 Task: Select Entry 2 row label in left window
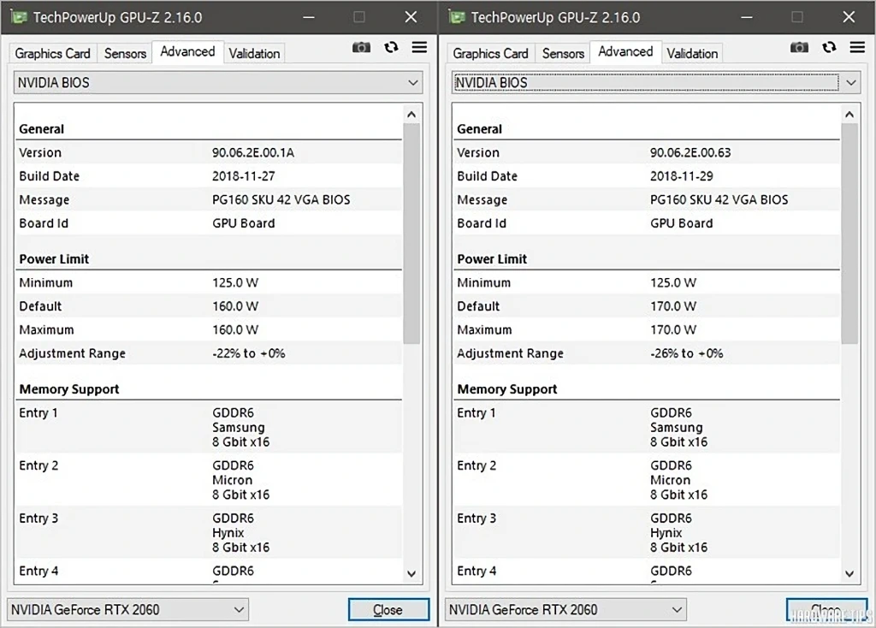pyautogui.click(x=38, y=465)
